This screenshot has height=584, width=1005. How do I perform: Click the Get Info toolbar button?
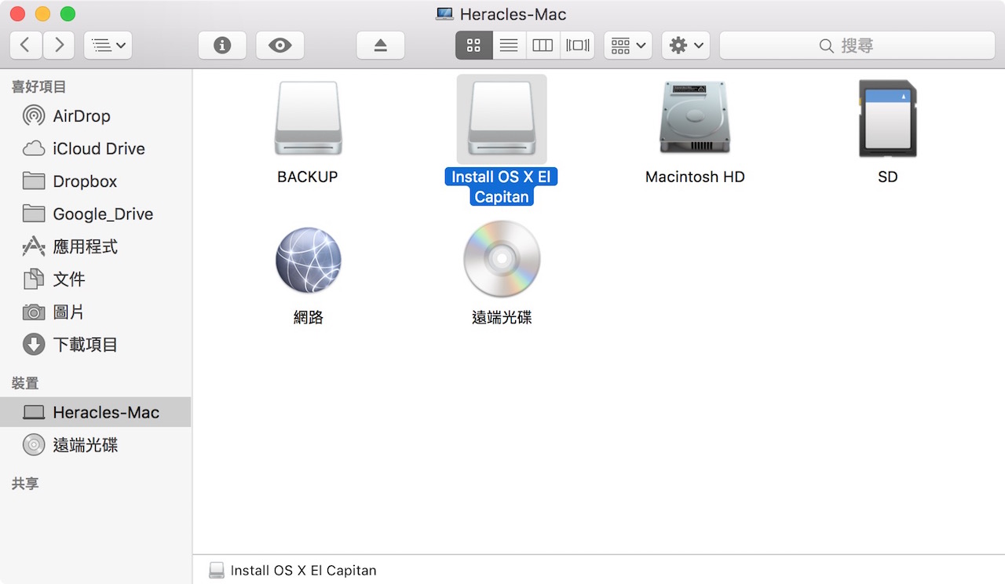click(222, 46)
